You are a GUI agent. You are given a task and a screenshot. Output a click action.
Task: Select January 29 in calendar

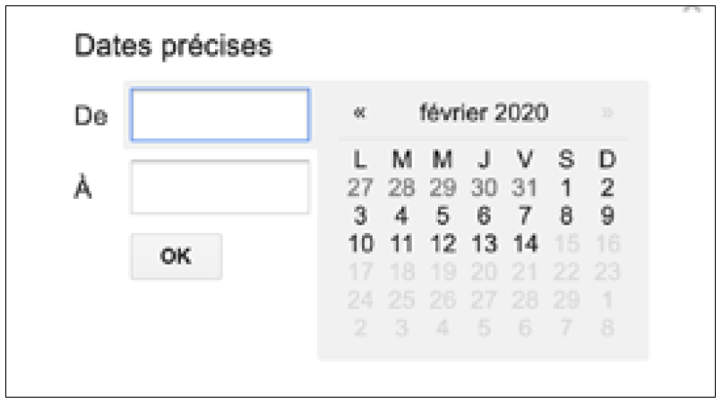443,188
